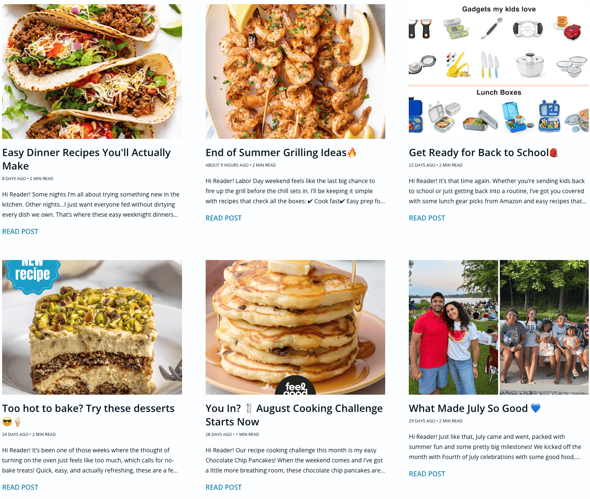The image size is (590, 499).
Task: Click the 'feel good' logo on pancakes image
Action: (295, 385)
